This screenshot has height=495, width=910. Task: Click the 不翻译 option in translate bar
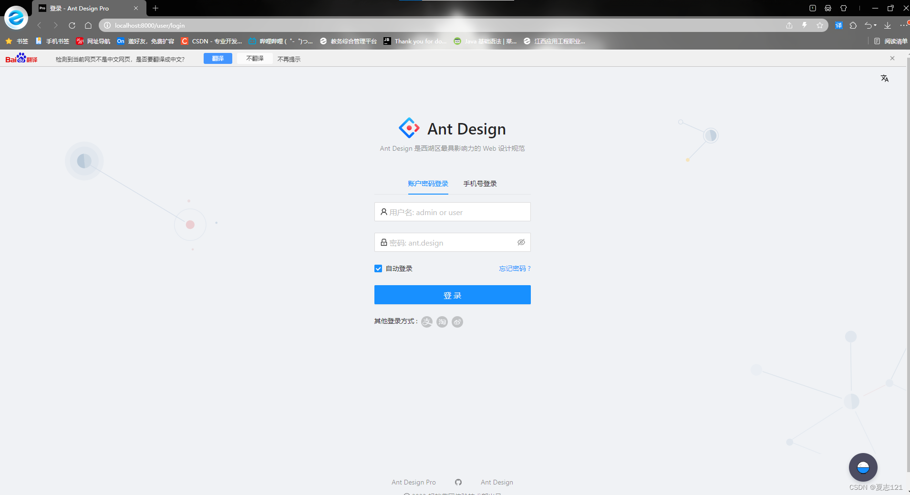pos(254,58)
